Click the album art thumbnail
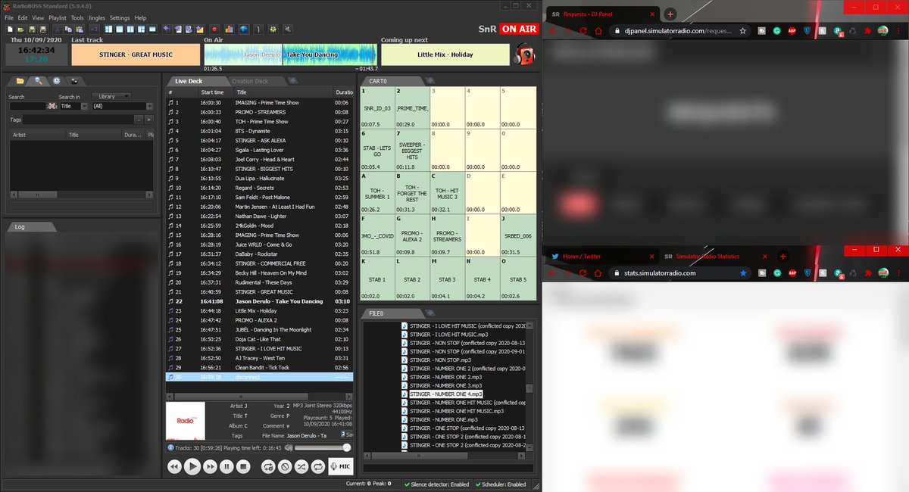 pos(186,420)
